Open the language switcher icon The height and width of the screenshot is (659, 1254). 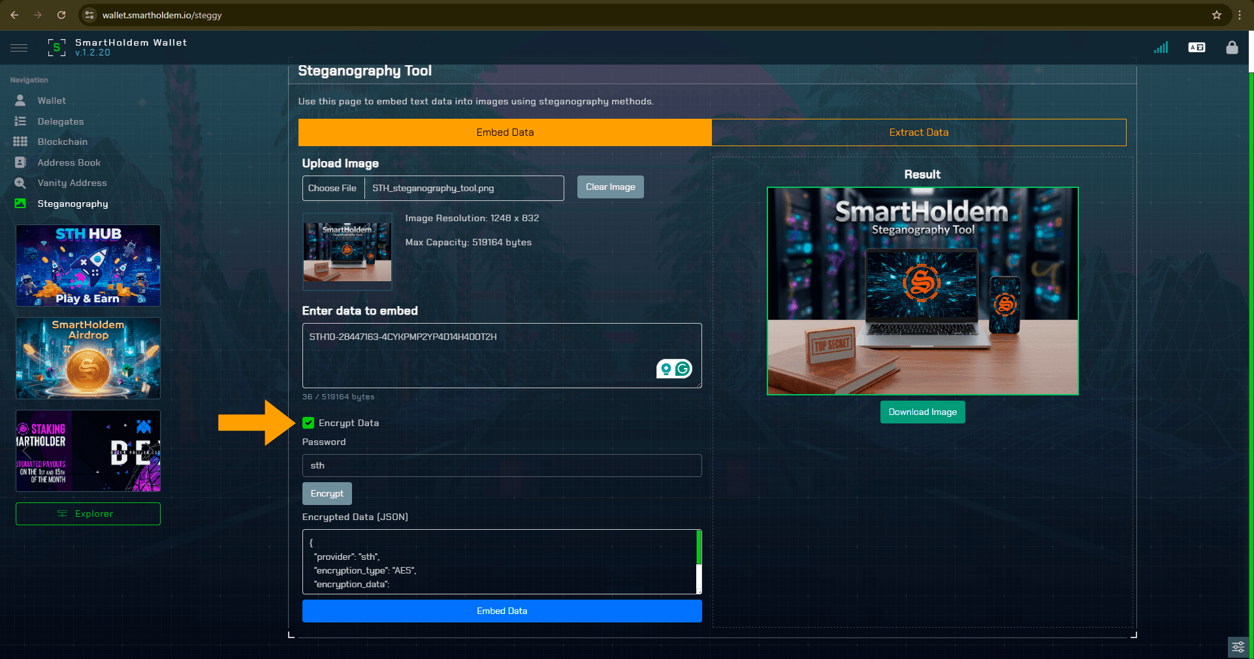1197,47
